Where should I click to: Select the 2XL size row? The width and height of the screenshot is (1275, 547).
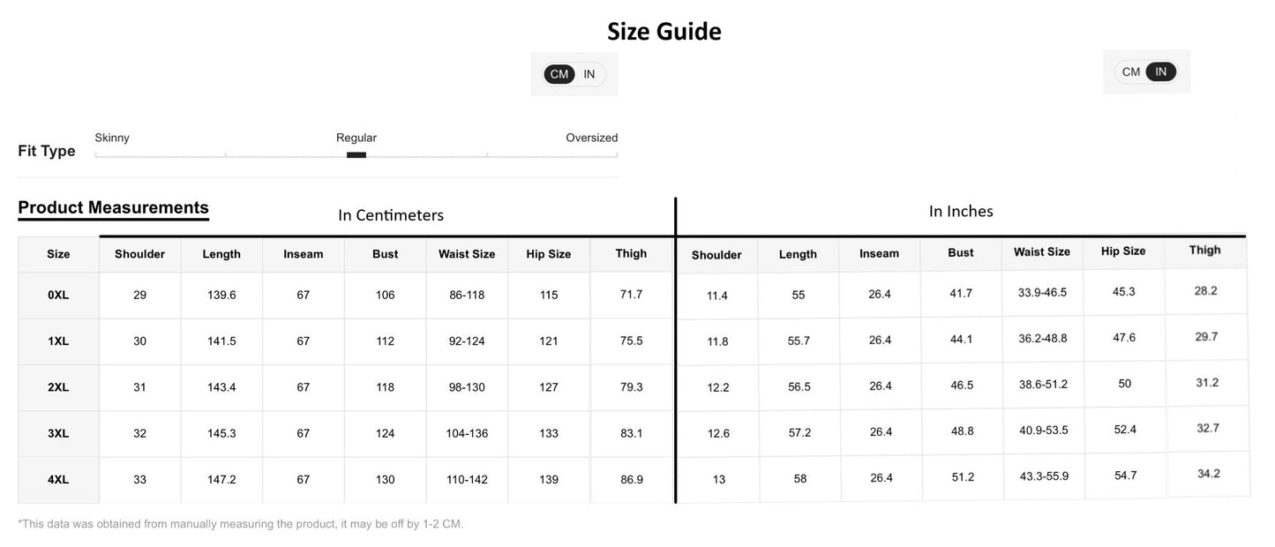coord(57,386)
